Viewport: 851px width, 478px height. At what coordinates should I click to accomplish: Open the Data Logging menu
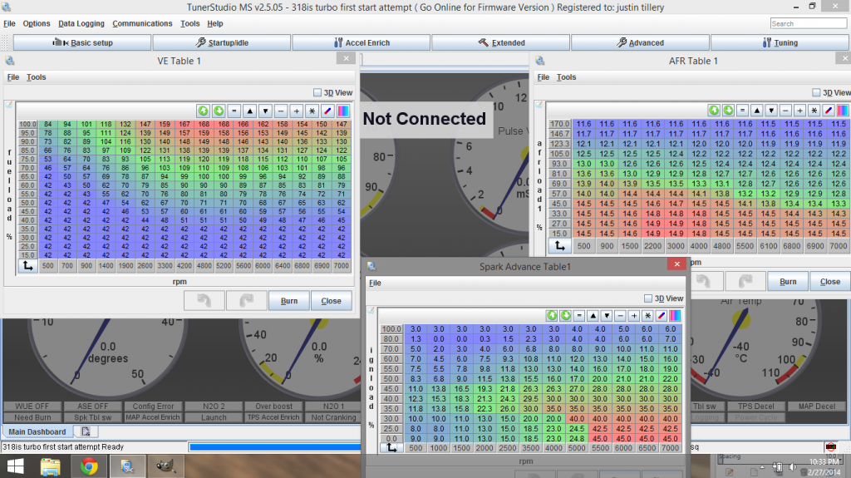[81, 23]
